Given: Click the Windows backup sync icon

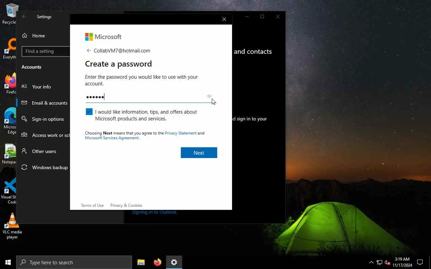Looking at the screenshot, I should [24, 167].
